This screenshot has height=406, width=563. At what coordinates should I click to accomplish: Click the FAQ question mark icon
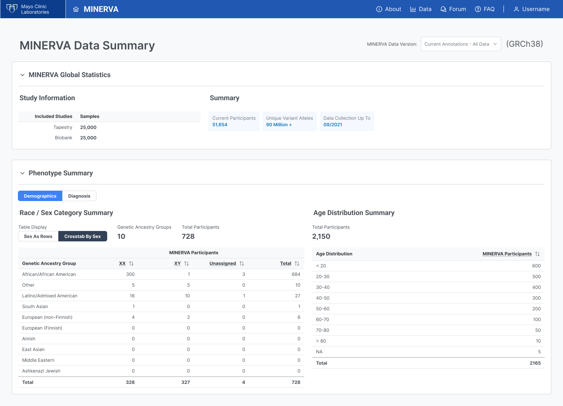[478, 9]
